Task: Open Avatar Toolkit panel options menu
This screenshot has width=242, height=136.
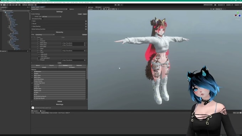Action: pos(86,7)
